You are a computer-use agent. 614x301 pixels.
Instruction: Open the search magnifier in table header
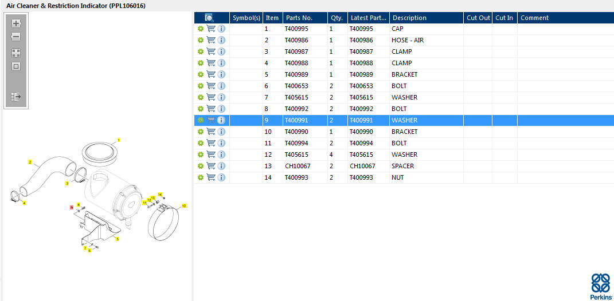coord(209,18)
